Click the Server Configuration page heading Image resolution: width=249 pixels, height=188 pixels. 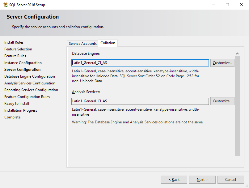33,17
